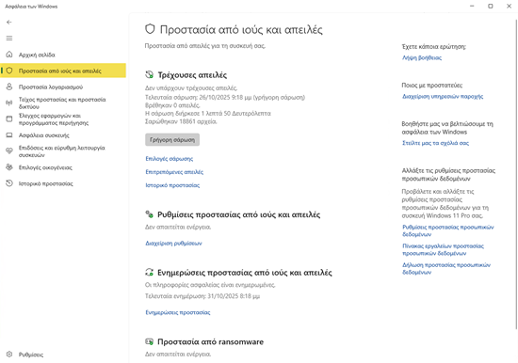The height and width of the screenshot is (363, 518).
Task: Click the Έχετε κάποια ερώτηση; heading
Action: (434, 46)
